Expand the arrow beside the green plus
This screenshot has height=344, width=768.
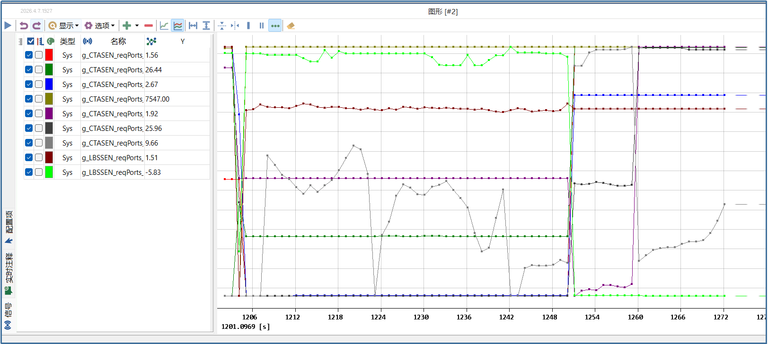[137, 26]
